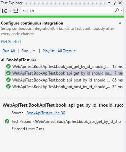Open the Test Explorer window options arrow
This screenshot has width=126, height=152.
[109, 2]
